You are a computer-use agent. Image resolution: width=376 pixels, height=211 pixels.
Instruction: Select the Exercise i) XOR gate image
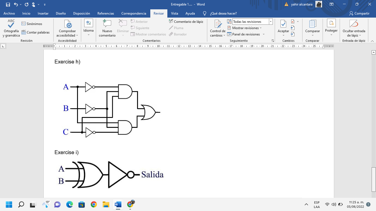coord(111,175)
